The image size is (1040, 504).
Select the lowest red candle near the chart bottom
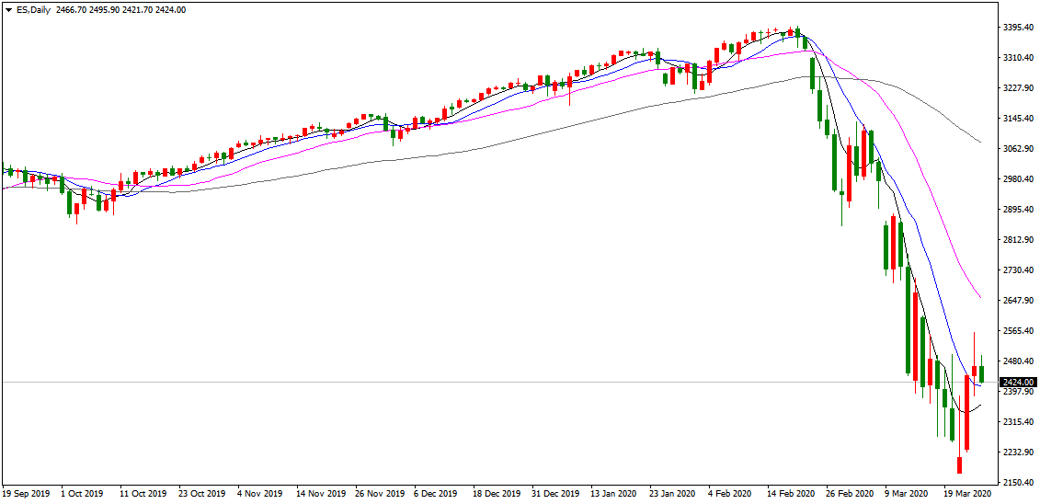pyautogui.click(x=960, y=464)
